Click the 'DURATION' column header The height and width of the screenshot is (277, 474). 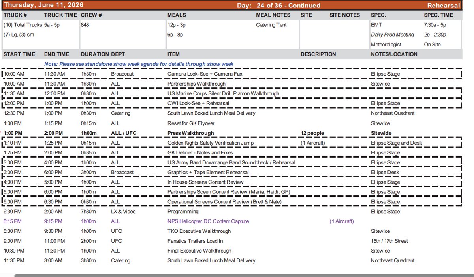[95, 54]
